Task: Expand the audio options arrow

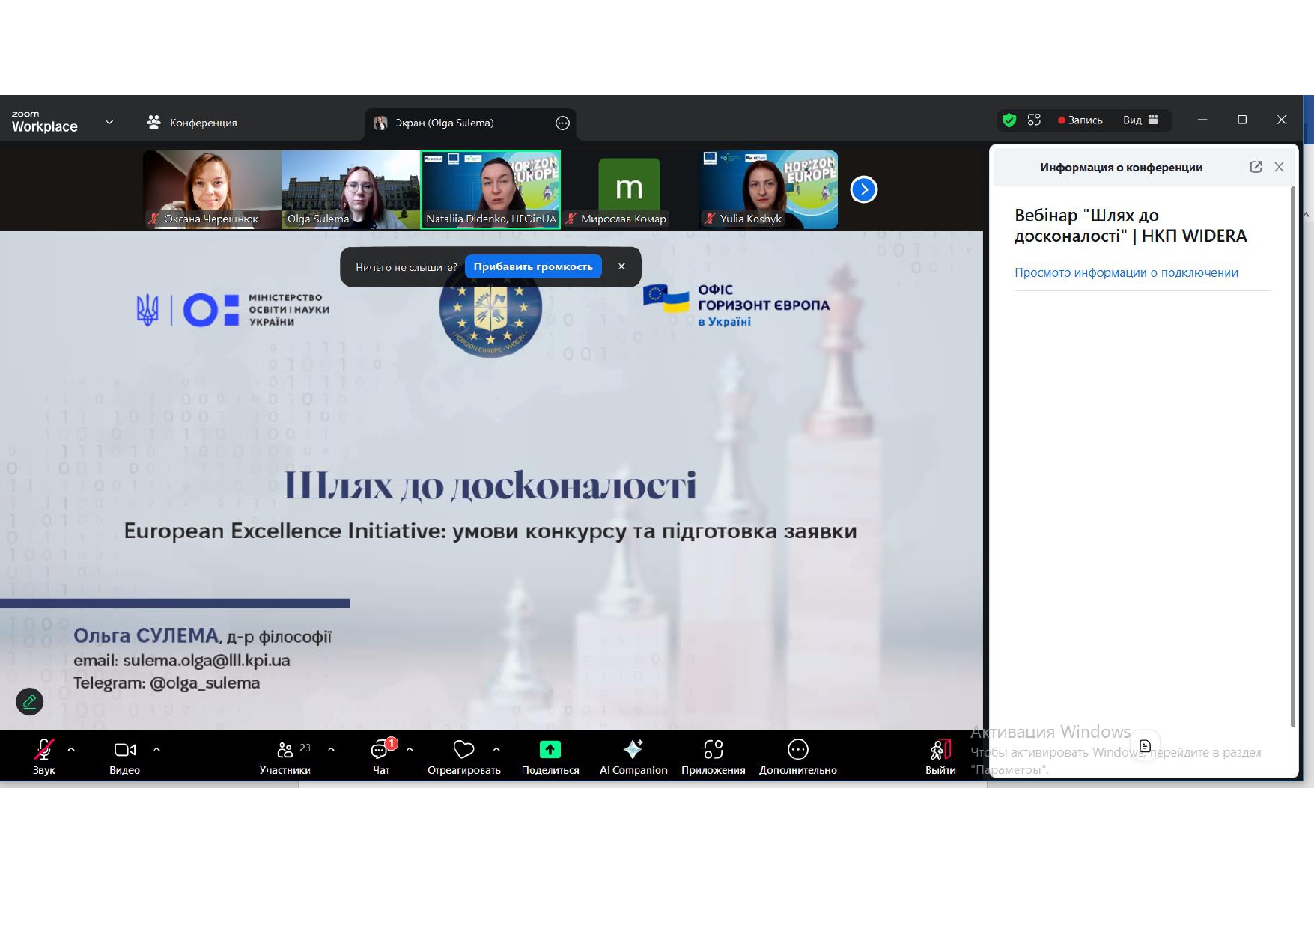Action: click(x=71, y=749)
